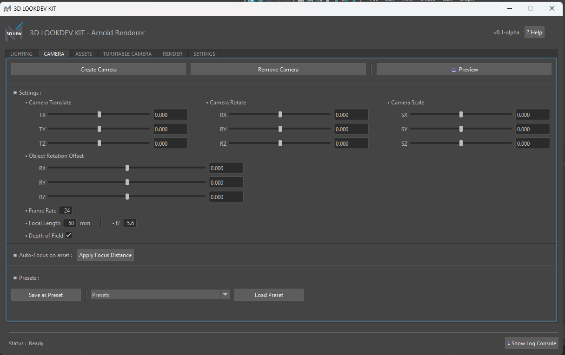Click the v0.1-alpha version label
The width and height of the screenshot is (565, 355).
point(506,32)
